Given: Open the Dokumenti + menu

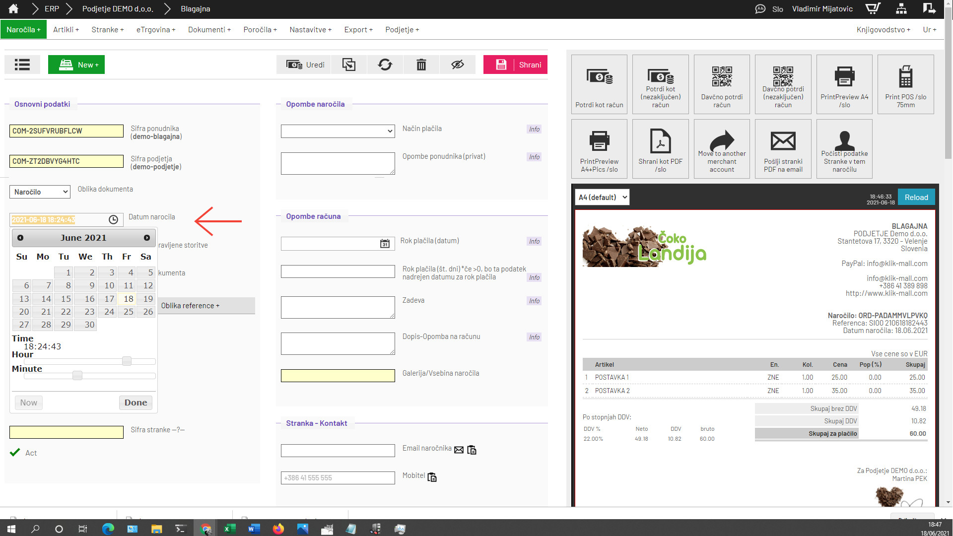Looking at the screenshot, I should coord(209,30).
